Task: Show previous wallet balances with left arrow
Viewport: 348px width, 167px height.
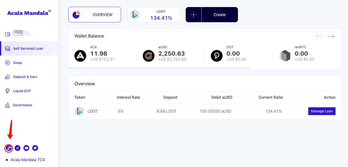Action: (319, 36)
